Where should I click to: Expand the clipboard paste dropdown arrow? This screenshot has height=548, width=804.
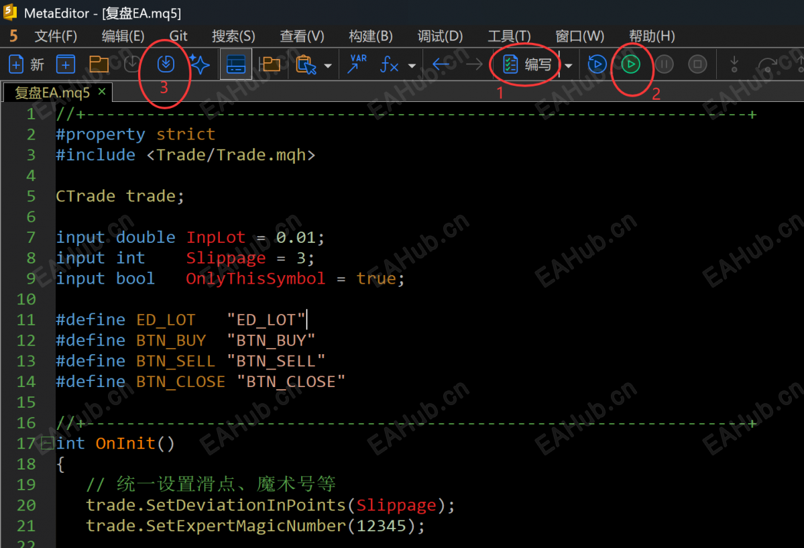328,66
